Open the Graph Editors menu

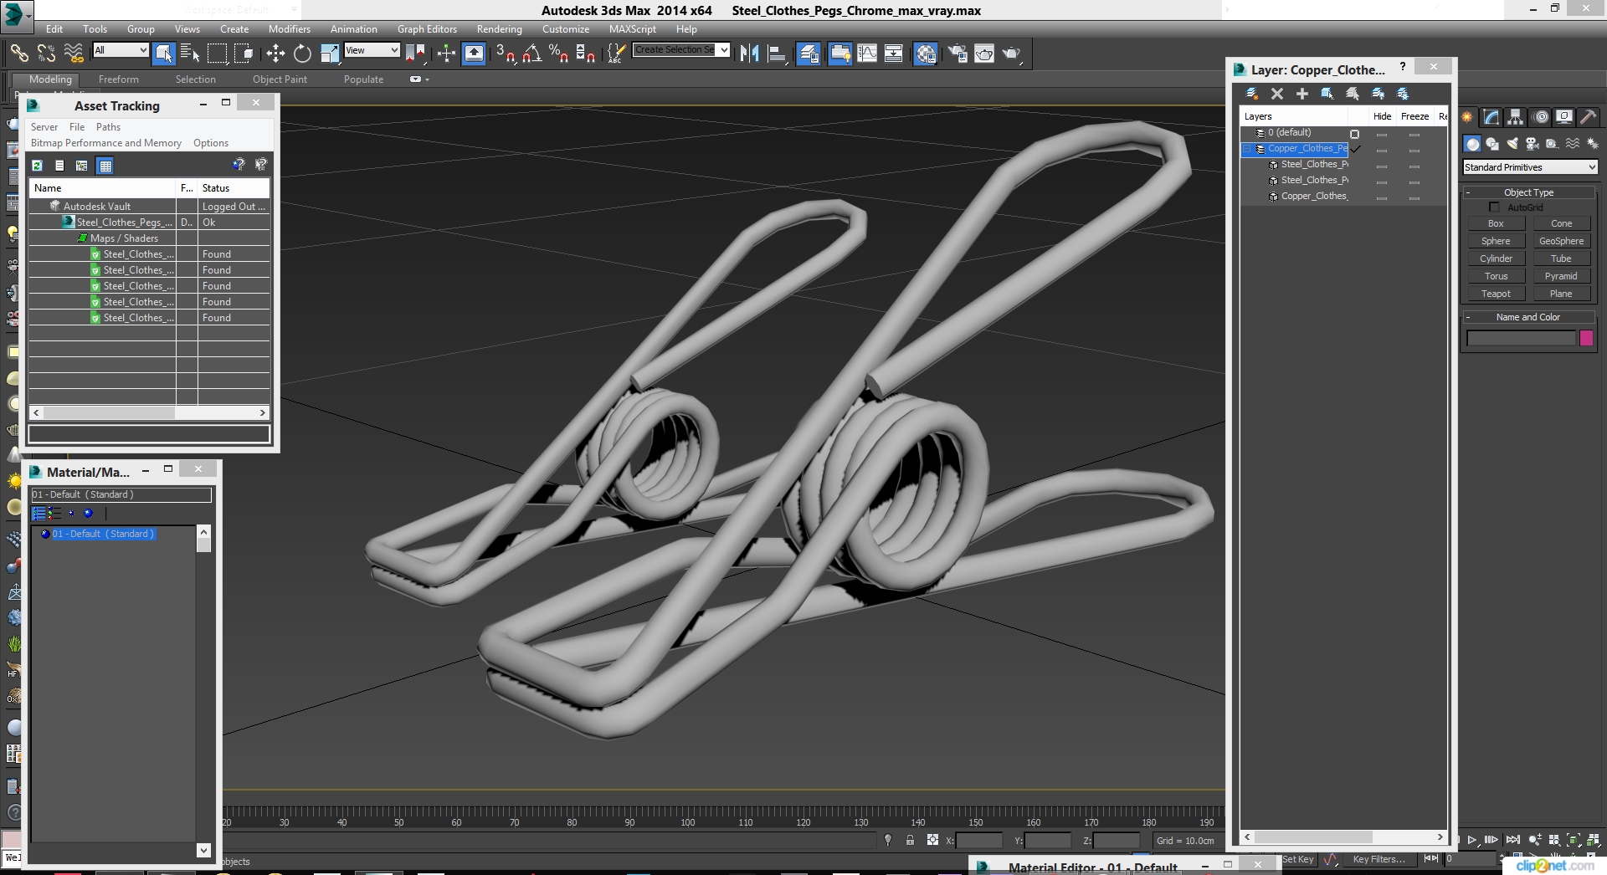[427, 28]
